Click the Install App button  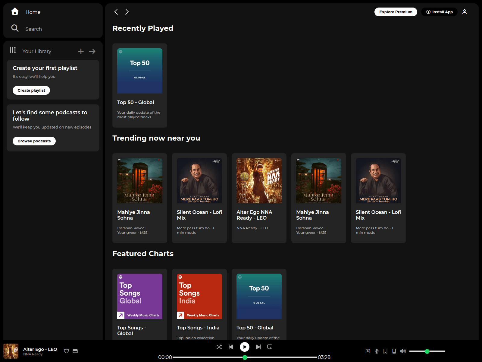pos(439,12)
